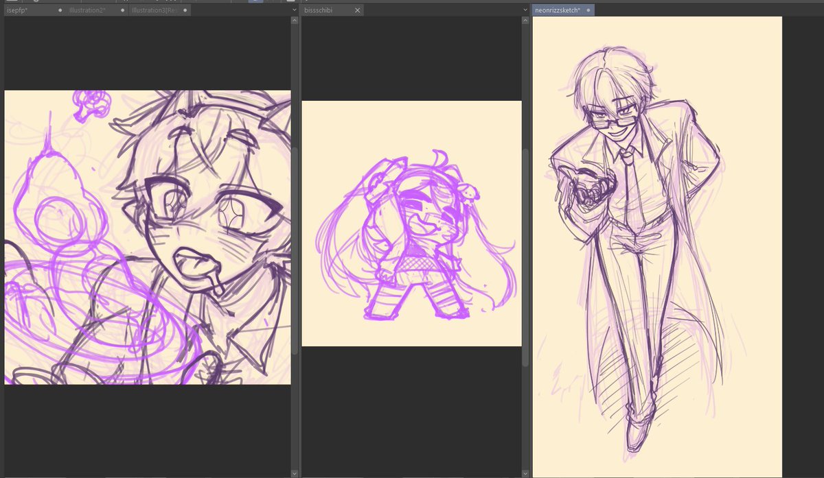This screenshot has width=824, height=478.
Task: Open the tab overflow dropdown near Illustration3
Action: tap(293, 10)
